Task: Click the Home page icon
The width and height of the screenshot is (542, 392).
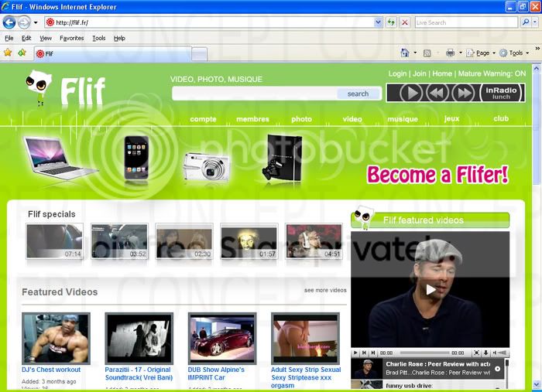Action: 405,53
